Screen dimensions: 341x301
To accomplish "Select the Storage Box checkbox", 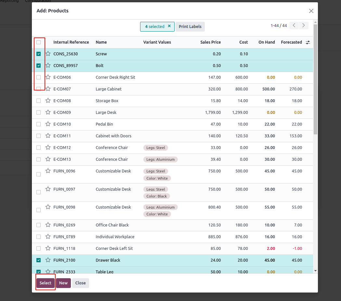I will [38, 101].
